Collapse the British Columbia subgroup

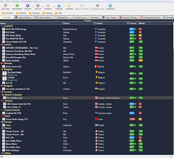point(1,95)
